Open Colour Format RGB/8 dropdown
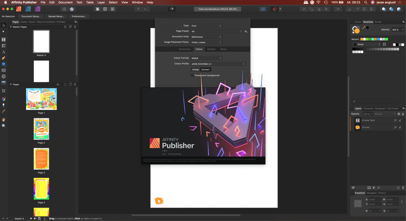406x221 pixels. point(206,58)
